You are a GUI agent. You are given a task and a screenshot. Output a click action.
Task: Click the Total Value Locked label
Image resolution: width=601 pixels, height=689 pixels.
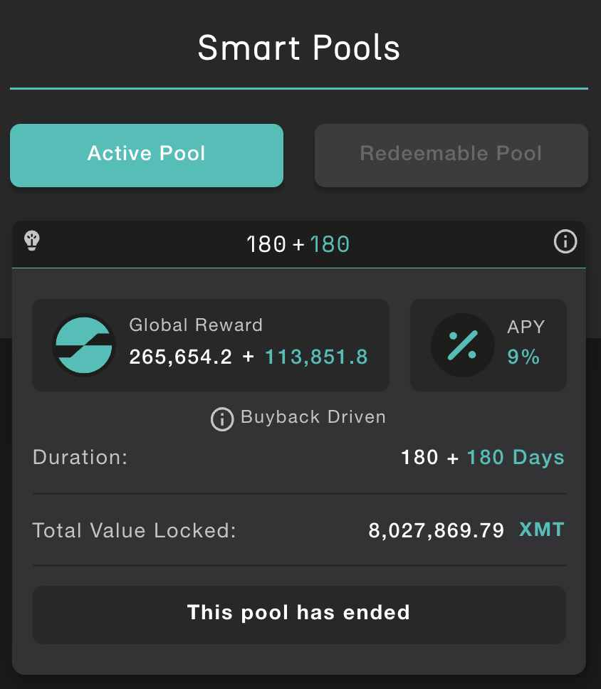pos(135,530)
